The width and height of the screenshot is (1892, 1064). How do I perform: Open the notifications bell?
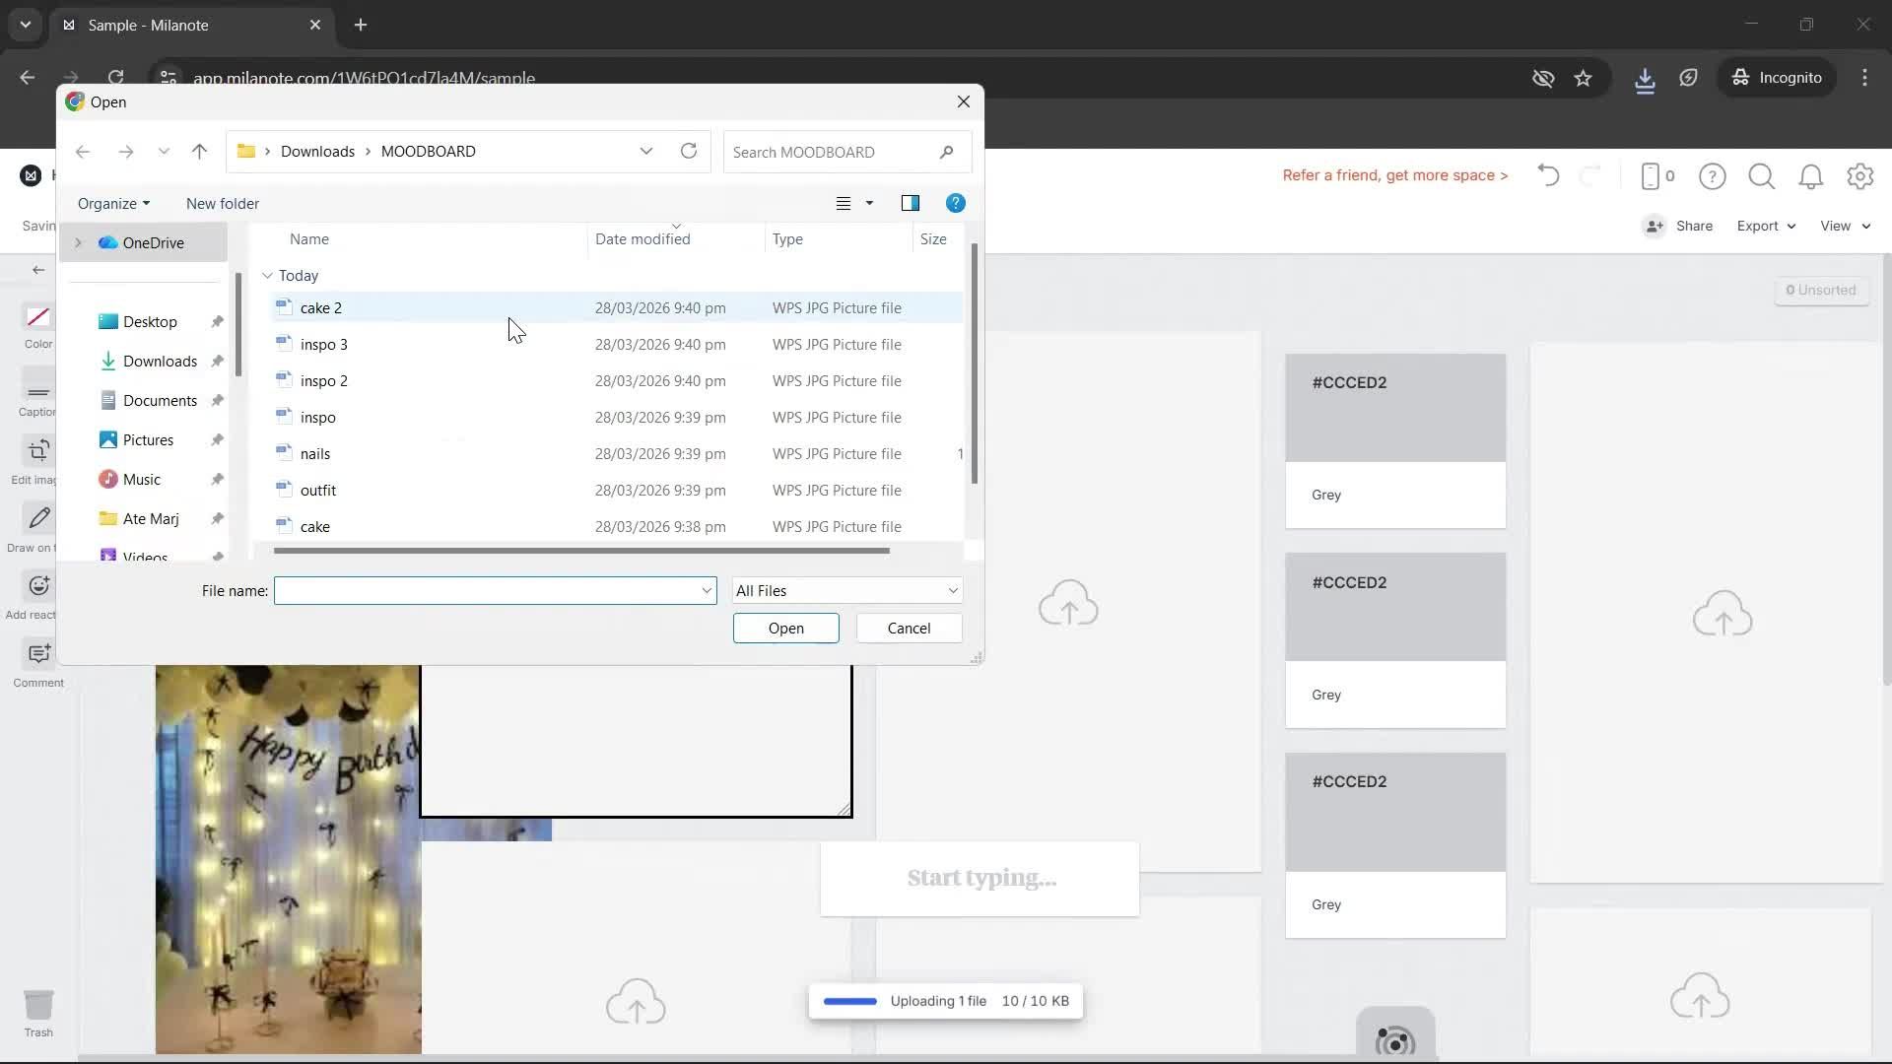coord(1811,176)
